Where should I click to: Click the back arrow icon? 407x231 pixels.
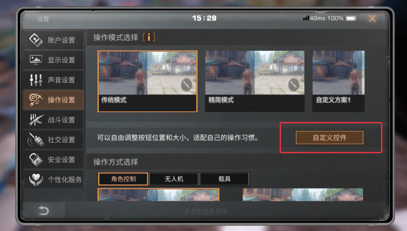pos(44,210)
